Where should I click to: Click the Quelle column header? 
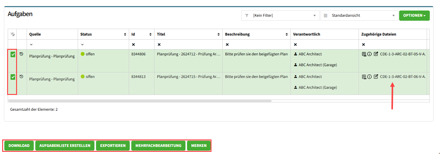[52, 34]
